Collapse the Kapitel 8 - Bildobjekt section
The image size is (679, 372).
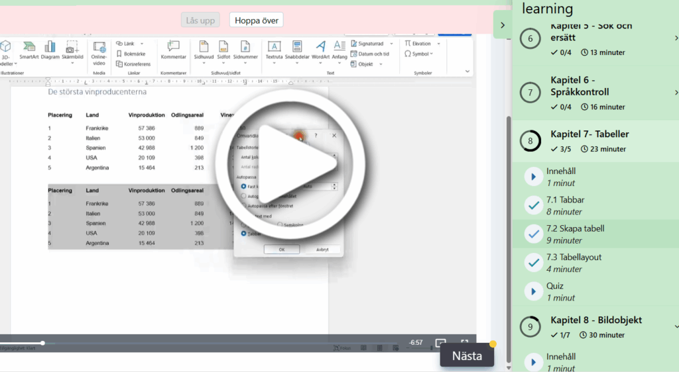676,326
